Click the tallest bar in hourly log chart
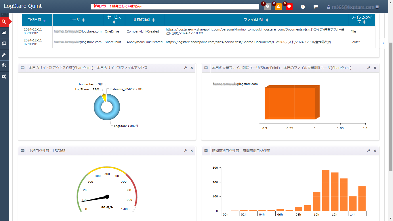The image size is (393, 221). coord(325,190)
